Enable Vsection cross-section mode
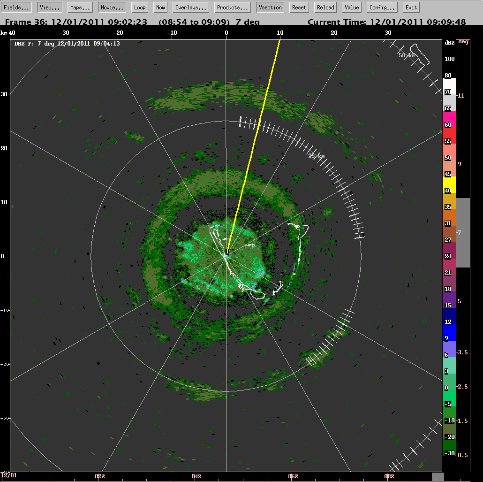483x482 pixels. click(270, 7)
